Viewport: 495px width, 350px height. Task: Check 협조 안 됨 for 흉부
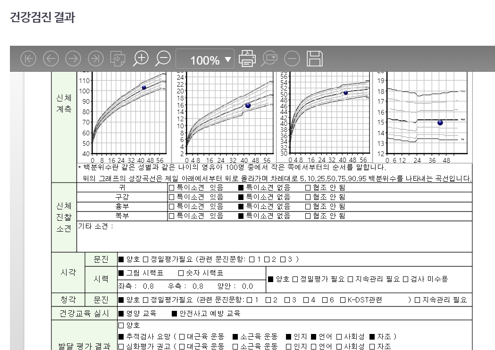coord(308,207)
